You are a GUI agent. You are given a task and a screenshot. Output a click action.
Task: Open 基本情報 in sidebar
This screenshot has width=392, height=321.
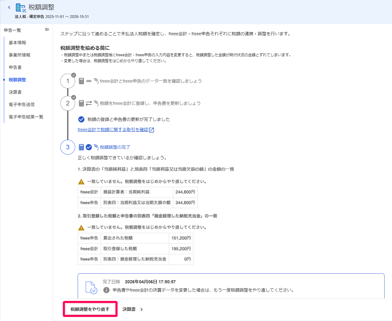[17, 43]
